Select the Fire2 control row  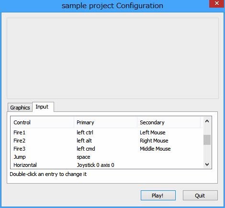coord(107,141)
